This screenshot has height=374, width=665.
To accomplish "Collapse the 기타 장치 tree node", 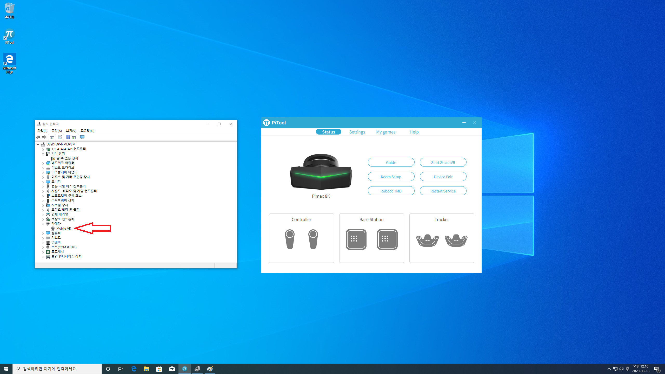I will (x=43, y=154).
